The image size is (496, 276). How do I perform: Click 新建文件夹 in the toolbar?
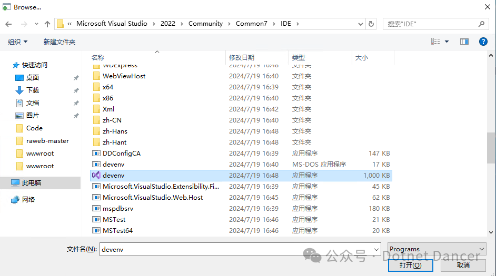[x=59, y=42]
